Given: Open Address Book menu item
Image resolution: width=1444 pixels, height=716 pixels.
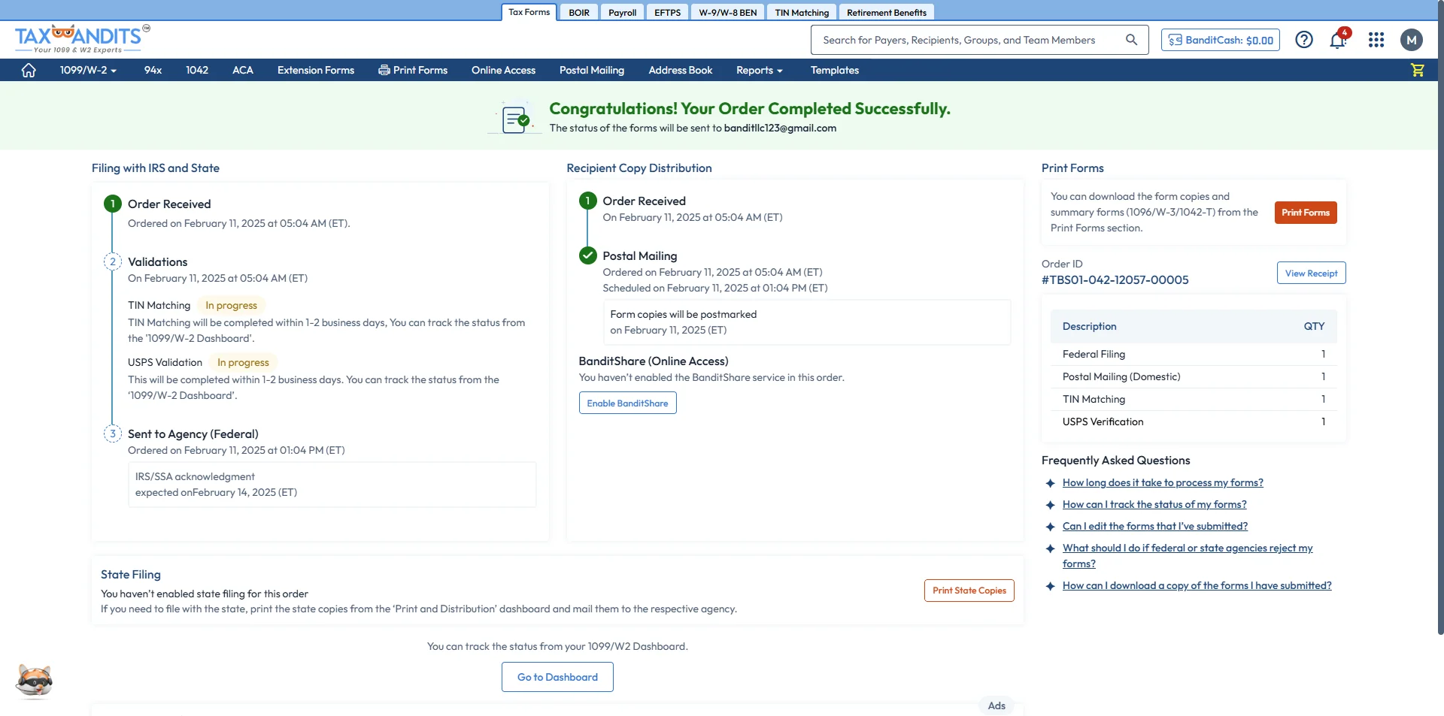Looking at the screenshot, I should 680,70.
